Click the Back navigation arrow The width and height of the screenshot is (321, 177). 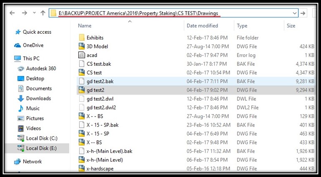coord(12,13)
